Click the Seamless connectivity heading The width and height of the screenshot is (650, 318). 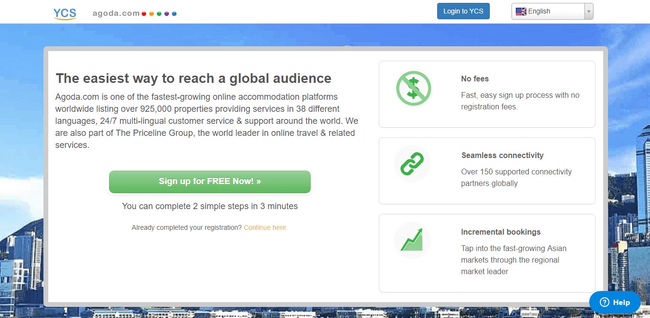tap(502, 156)
